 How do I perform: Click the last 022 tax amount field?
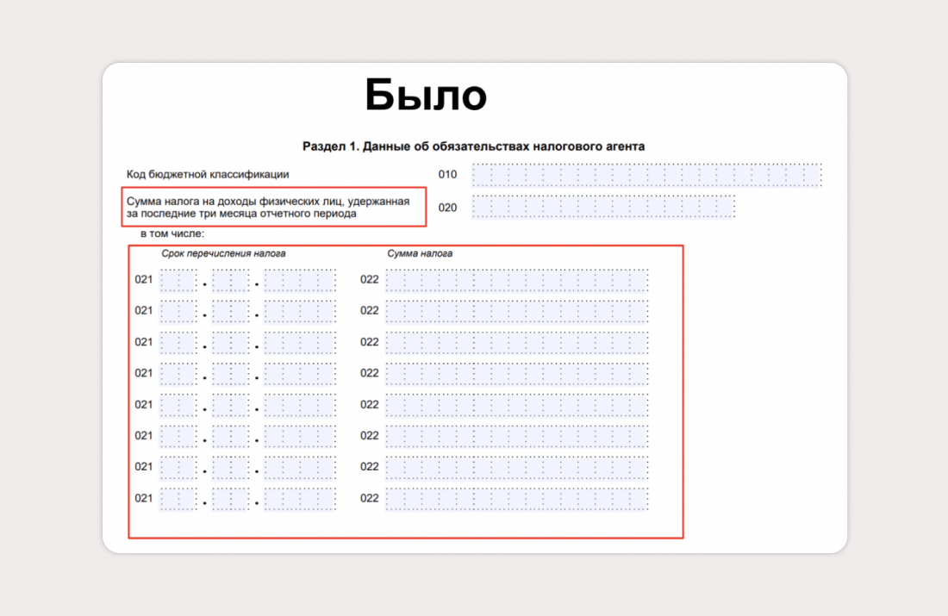[x=516, y=499]
